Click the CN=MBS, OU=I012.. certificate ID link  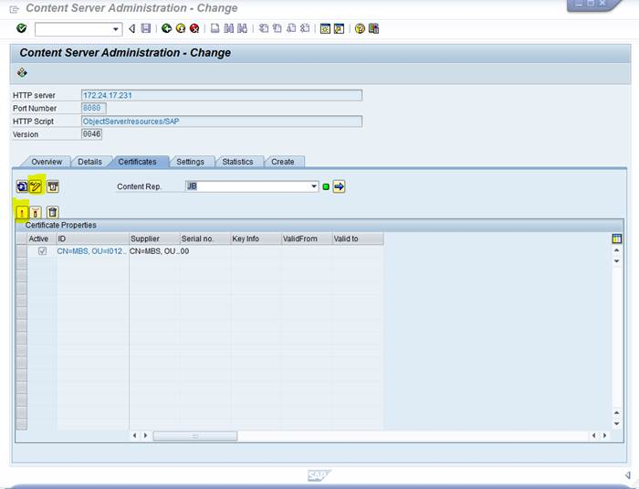click(x=91, y=251)
